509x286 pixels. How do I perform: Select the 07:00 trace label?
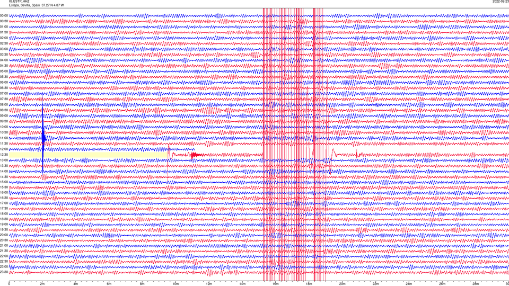point(4,93)
